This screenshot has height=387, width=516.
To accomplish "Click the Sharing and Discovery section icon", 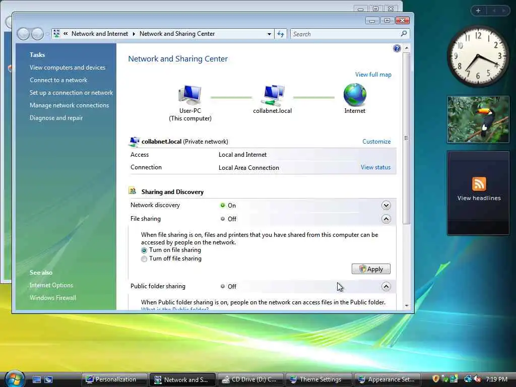I will pos(133,191).
